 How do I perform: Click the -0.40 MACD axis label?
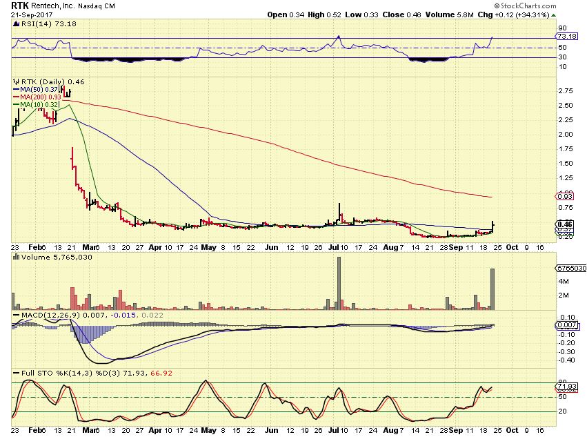(567, 360)
